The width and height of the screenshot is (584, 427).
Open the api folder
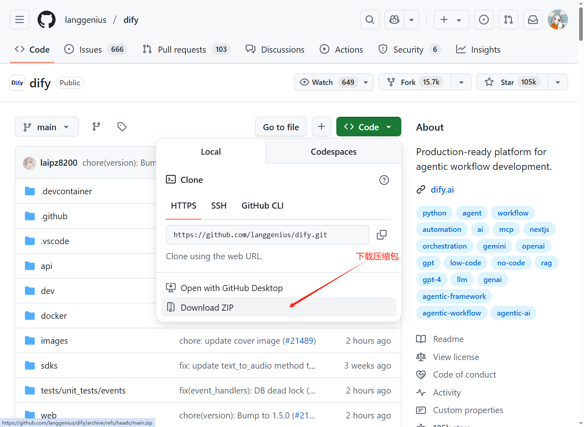click(47, 266)
